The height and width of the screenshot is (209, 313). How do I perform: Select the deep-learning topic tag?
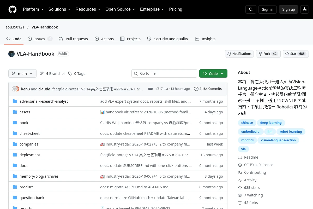pyautogui.click(x=271, y=123)
